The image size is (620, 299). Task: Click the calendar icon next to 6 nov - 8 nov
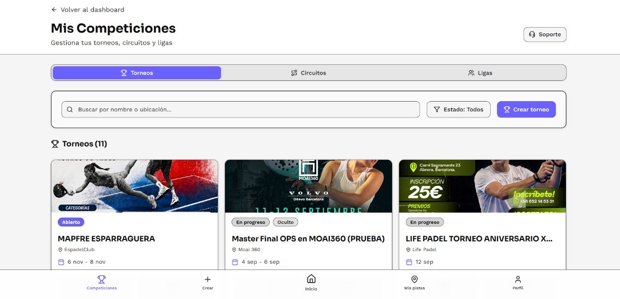[x=61, y=262]
